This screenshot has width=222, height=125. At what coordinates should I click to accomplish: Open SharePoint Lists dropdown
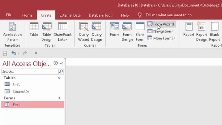(x=63, y=32)
